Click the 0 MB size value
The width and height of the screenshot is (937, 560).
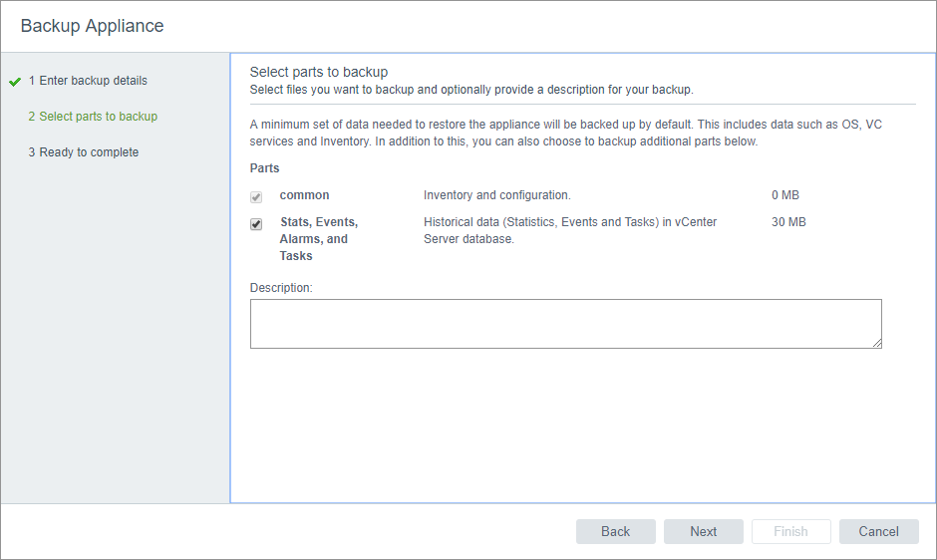785,195
